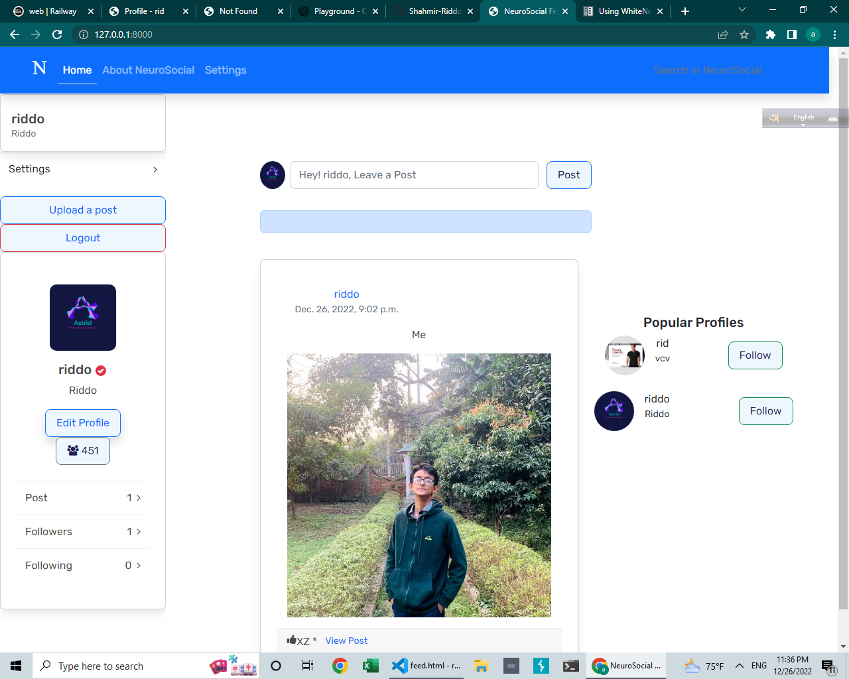Open Excel from the taskbar
Viewport: 849px width, 679px height.
click(370, 666)
